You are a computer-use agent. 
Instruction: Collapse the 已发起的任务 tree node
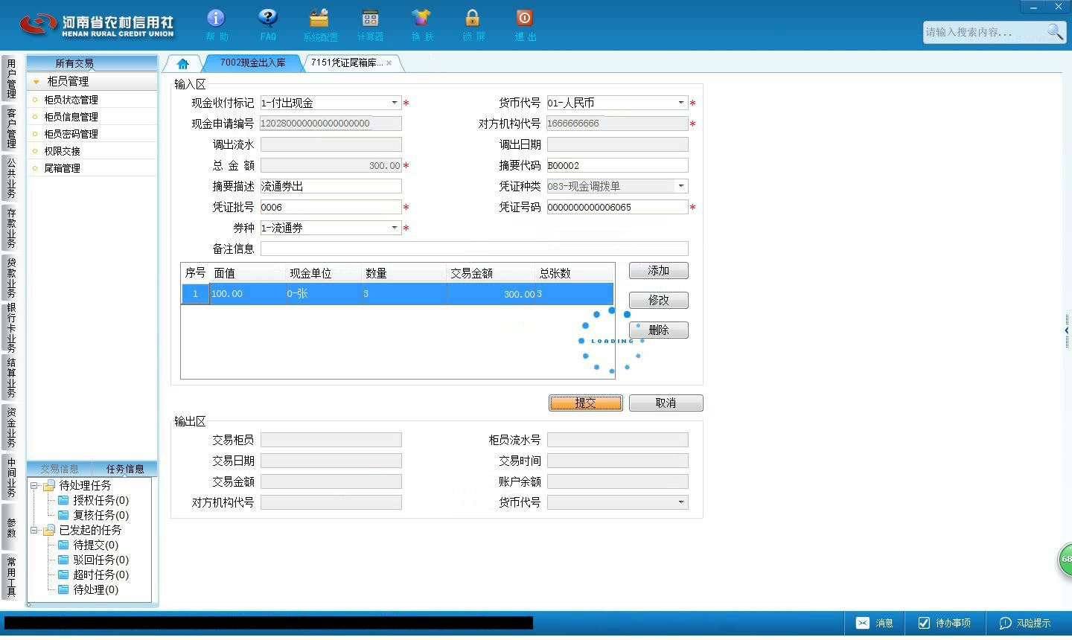click(x=34, y=531)
